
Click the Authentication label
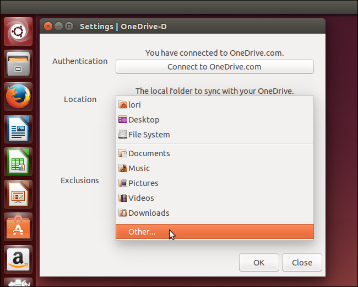pos(80,61)
